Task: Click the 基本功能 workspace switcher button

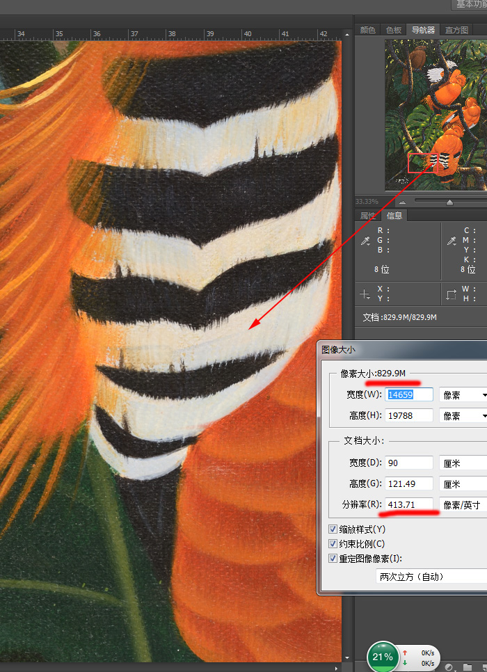Action: [470, 4]
